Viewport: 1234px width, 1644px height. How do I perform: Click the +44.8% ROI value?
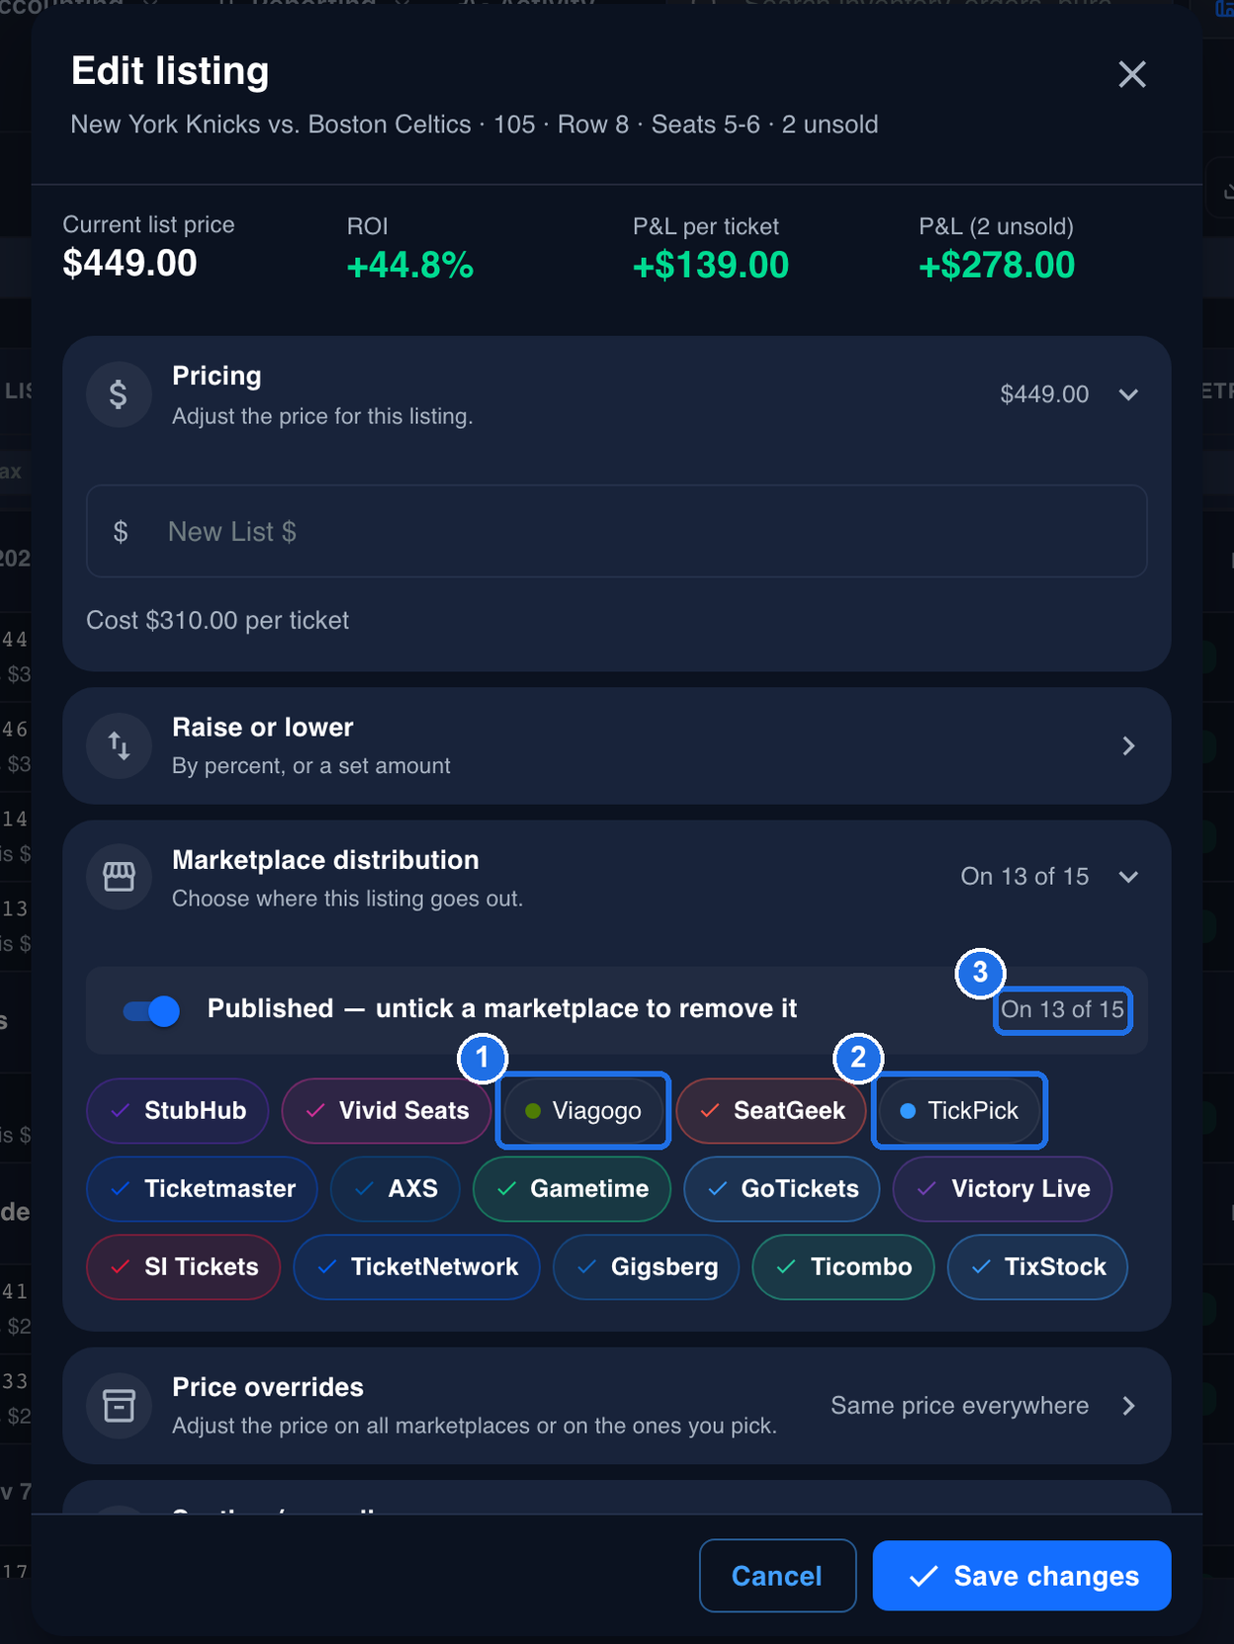tap(409, 265)
